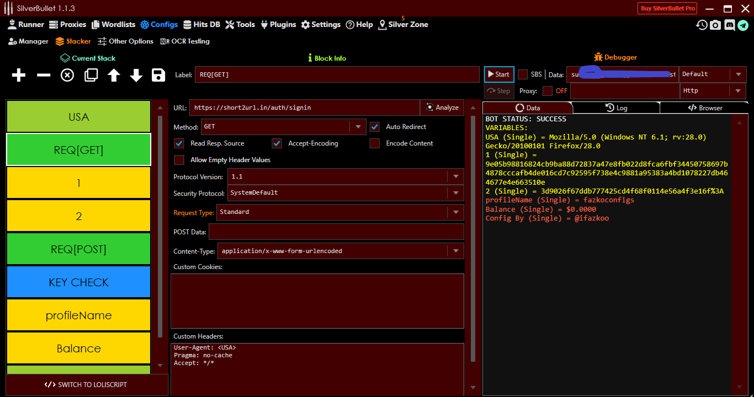Disable Auto Redirect
Screen dimensions: 754x397
(x=375, y=126)
